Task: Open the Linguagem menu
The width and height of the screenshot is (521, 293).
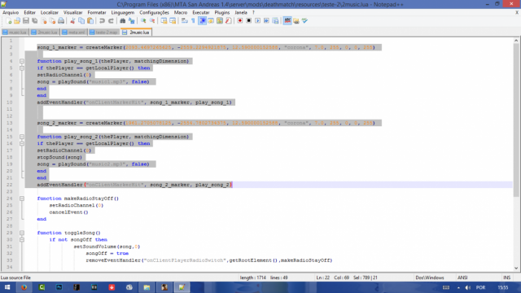Action: [x=123, y=13]
